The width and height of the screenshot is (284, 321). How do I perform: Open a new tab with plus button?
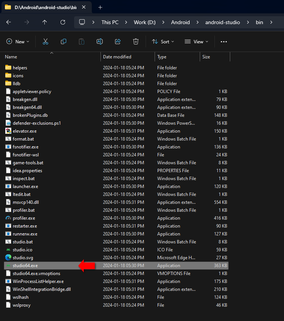point(100,8)
